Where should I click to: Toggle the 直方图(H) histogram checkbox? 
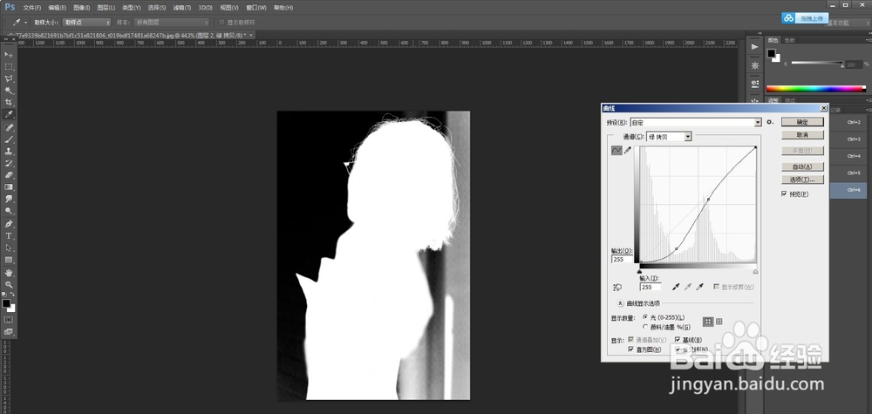pyautogui.click(x=631, y=349)
